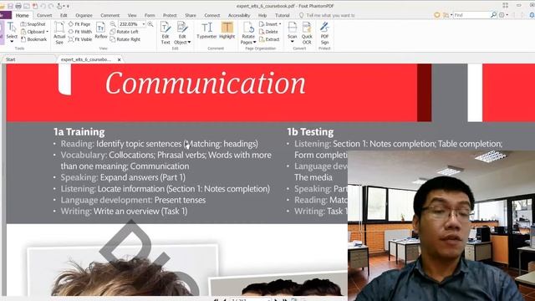Open the Organize ribbon tab

(x=84, y=15)
